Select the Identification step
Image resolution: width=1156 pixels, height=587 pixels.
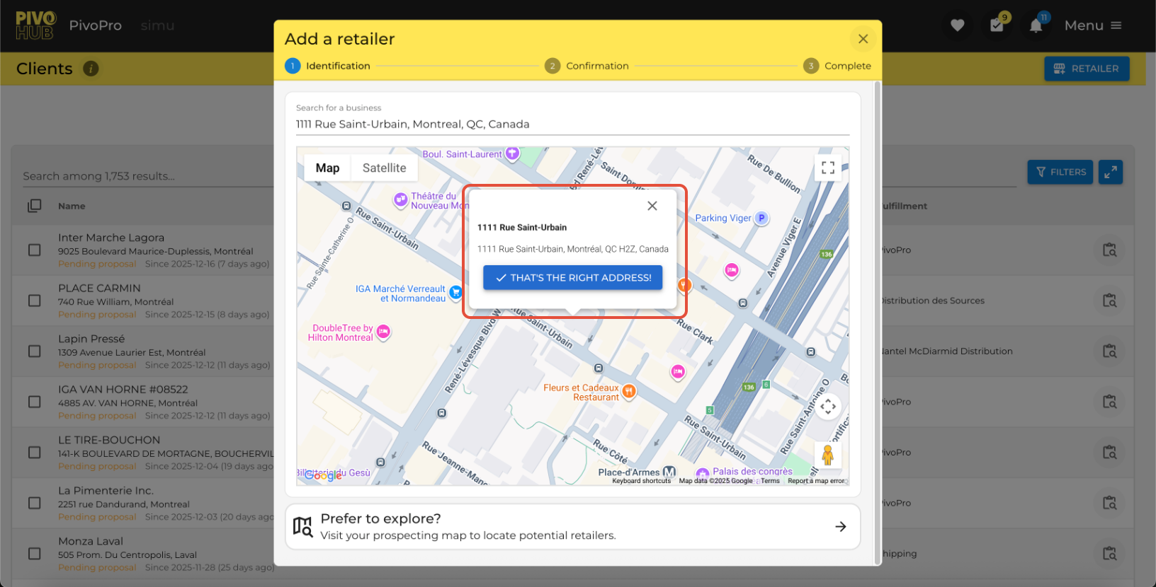click(x=328, y=66)
